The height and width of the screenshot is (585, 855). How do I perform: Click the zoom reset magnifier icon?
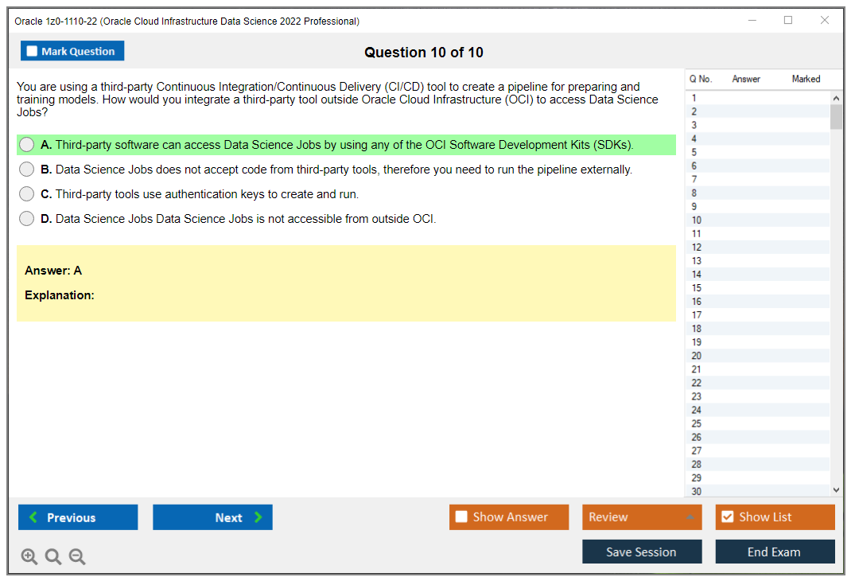(53, 557)
